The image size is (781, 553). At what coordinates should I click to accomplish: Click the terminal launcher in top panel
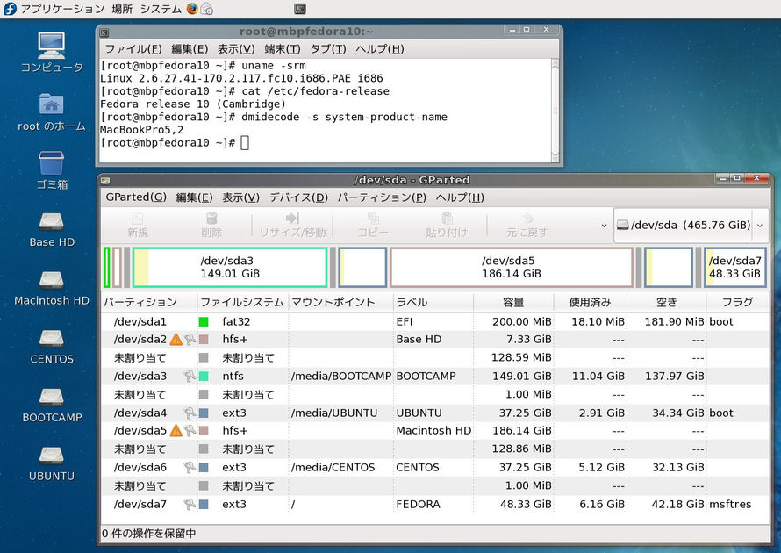pos(300,9)
